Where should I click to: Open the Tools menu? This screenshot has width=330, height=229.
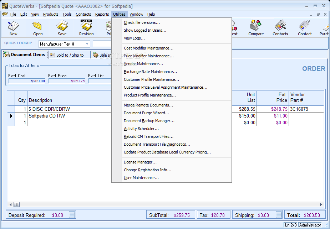pos(67,14)
